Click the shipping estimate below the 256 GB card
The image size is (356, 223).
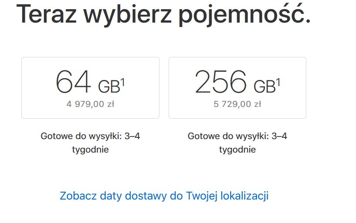point(237,136)
